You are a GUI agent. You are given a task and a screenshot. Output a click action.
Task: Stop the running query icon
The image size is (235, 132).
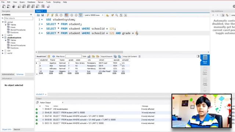61,15
